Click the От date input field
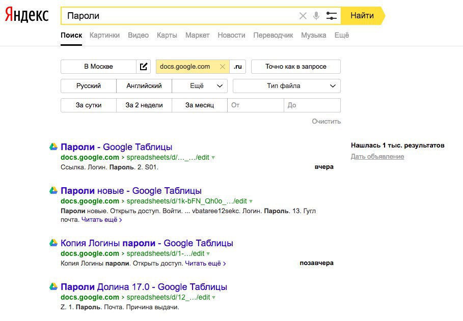Screen dimensions: 463x321 click(x=256, y=105)
